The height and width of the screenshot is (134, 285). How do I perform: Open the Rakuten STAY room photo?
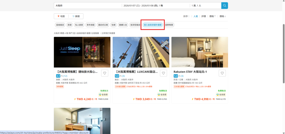[200, 52]
